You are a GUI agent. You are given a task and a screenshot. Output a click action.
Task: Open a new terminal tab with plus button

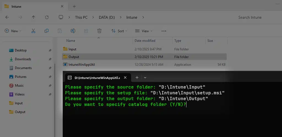(x=137, y=78)
